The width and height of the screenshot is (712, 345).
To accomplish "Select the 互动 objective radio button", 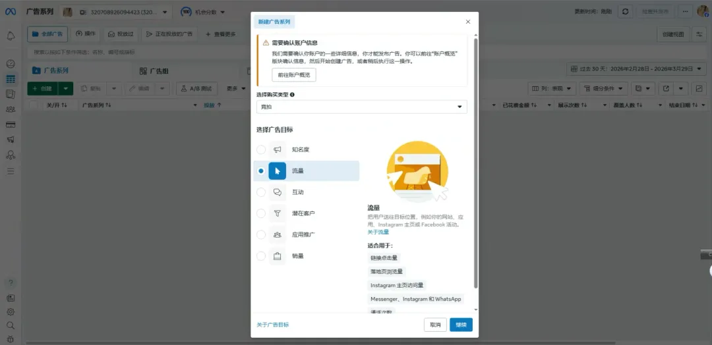I will [261, 192].
